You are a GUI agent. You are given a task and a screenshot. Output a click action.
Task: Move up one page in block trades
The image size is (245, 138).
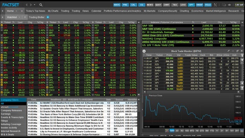(x=242, y=60)
